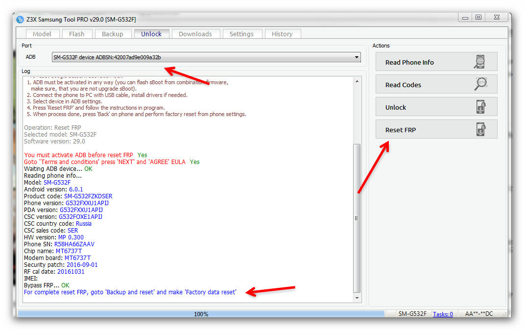The height and width of the screenshot is (330, 525).
Task: Open the Tasks: 0 link
Action: pos(443,314)
